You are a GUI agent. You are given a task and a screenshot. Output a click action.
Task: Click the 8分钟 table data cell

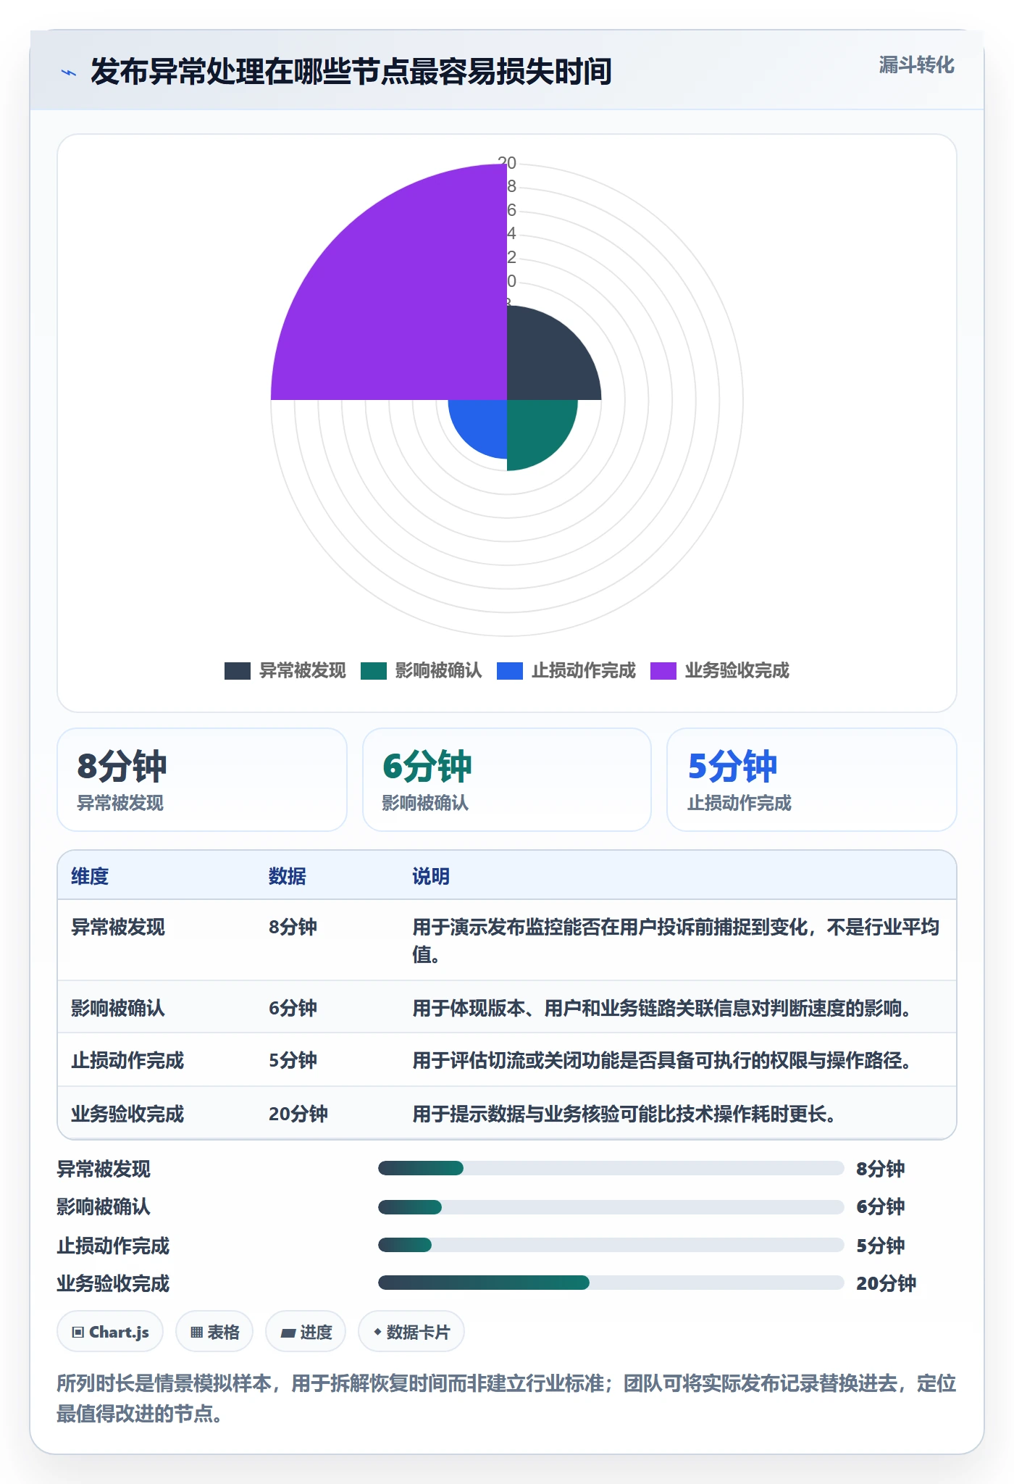[x=293, y=927]
